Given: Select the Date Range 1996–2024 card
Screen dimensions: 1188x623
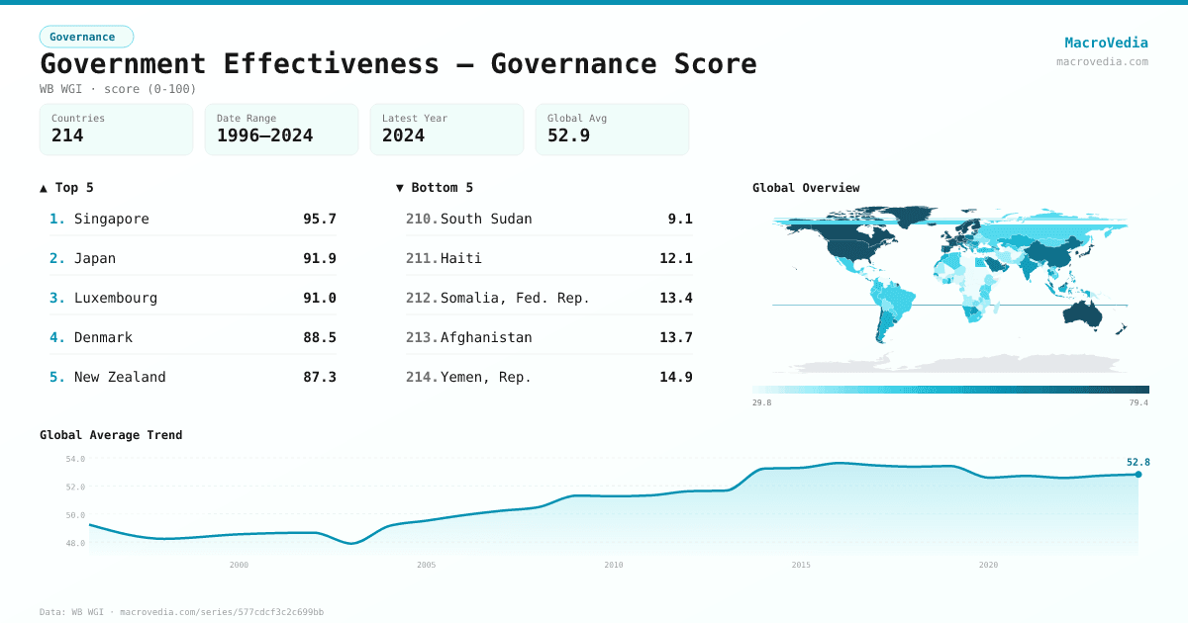Looking at the screenshot, I should [x=281, y=130].
